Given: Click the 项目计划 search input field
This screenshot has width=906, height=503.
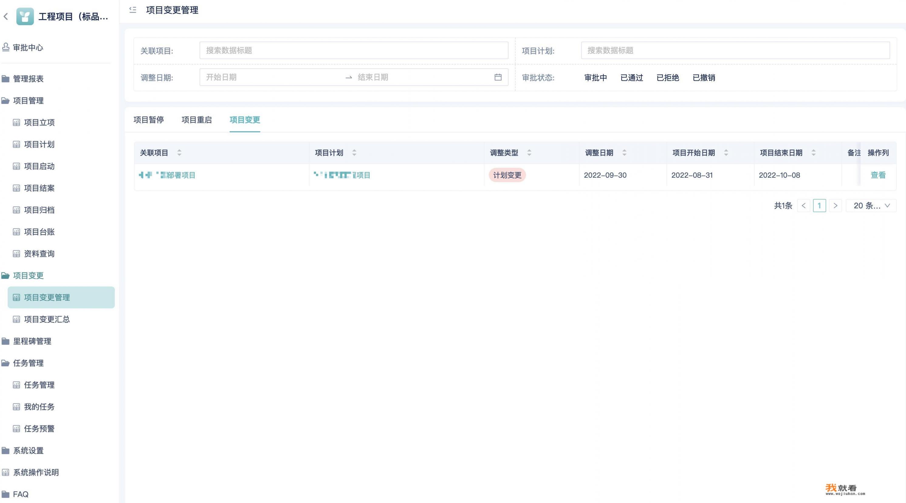Looking at the screenshot, I should tap(736, 50).
